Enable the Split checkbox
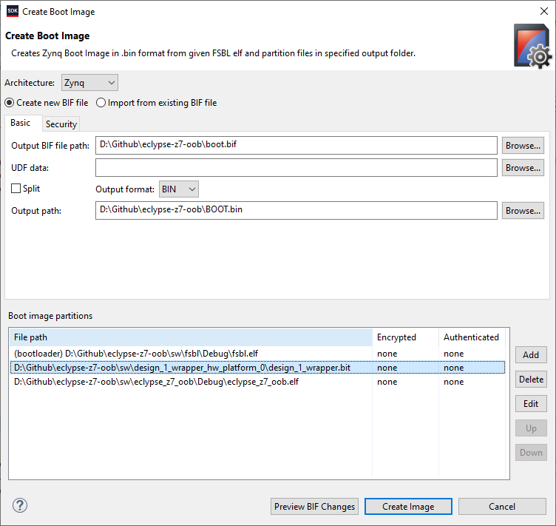Image resolution: width=556 pixels, height=526 pixels. point(16,189)
